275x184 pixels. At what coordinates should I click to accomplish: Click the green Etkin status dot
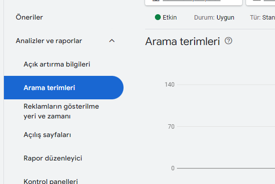pyautogui.click(x=158, y=17)
